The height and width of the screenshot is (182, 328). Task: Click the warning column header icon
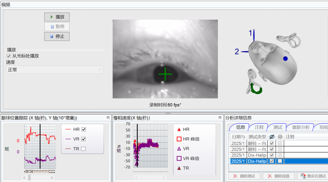click(x=280, y=137)
